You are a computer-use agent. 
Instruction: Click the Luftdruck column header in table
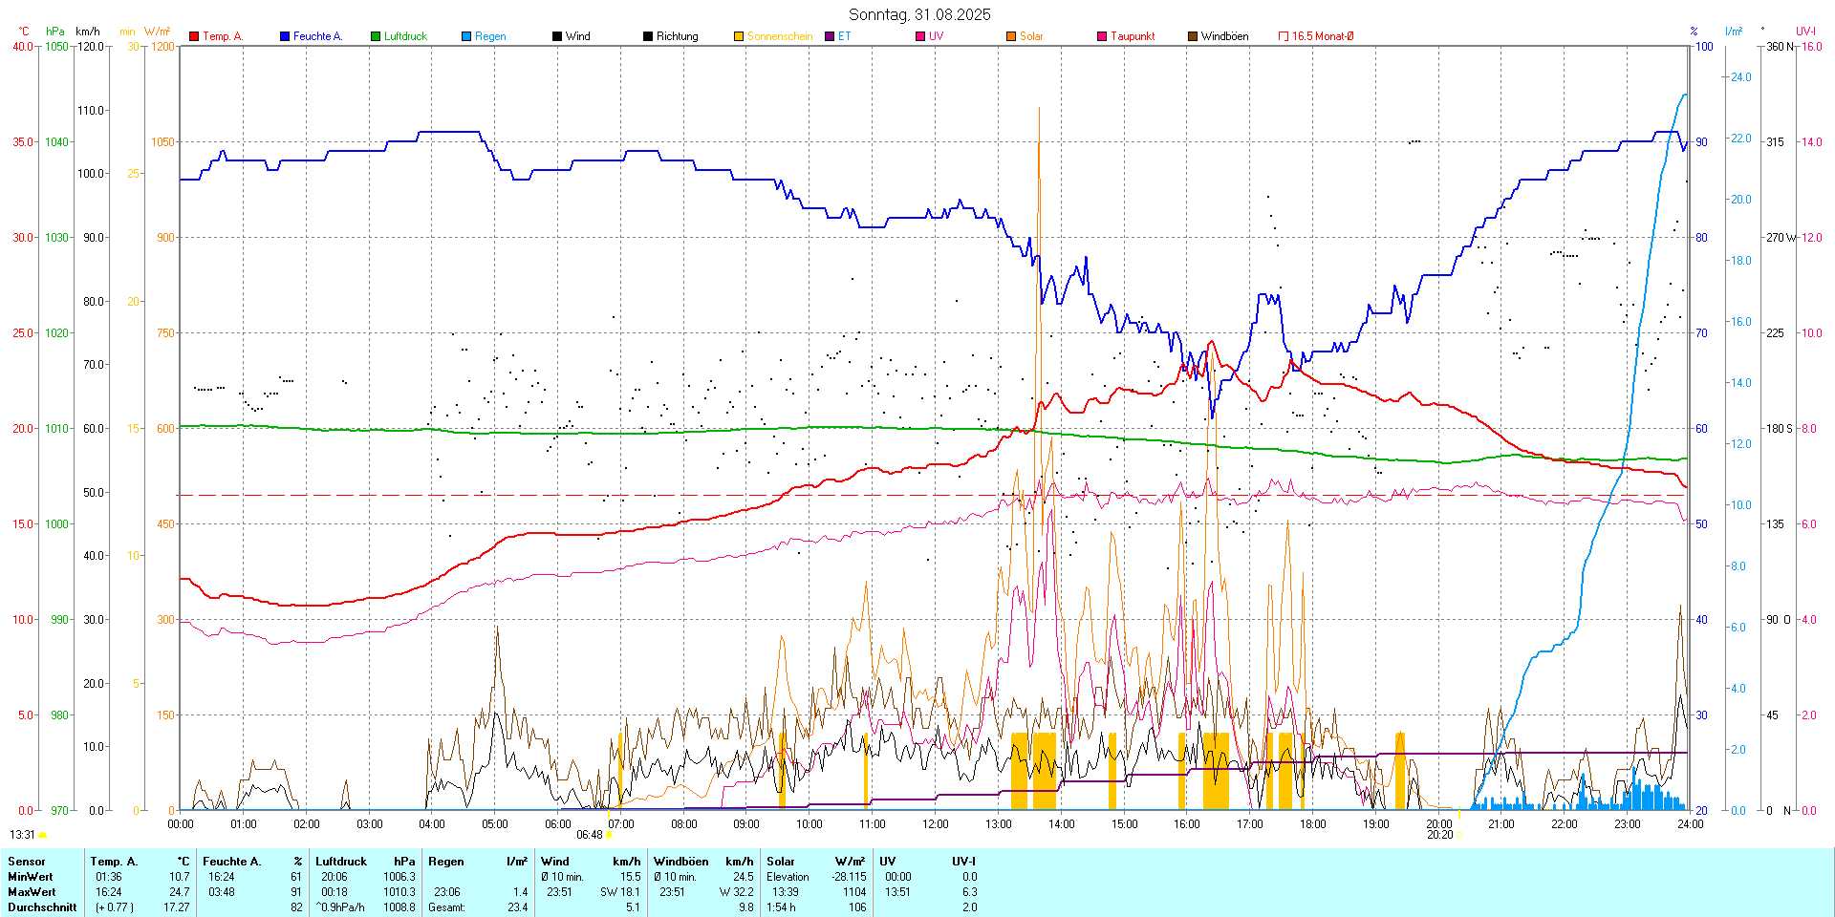341,862
